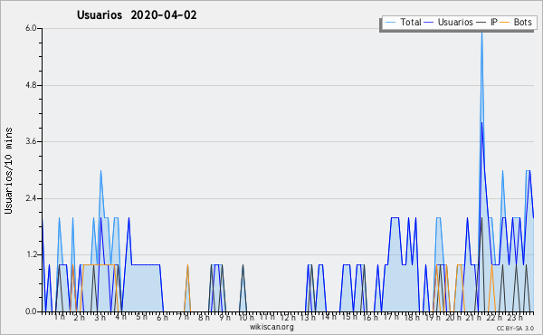Click the '11 h' x-axis label

click(x=267, y=317)
